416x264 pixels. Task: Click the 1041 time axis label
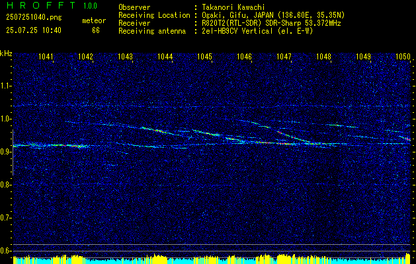click(x=46, y=56)
